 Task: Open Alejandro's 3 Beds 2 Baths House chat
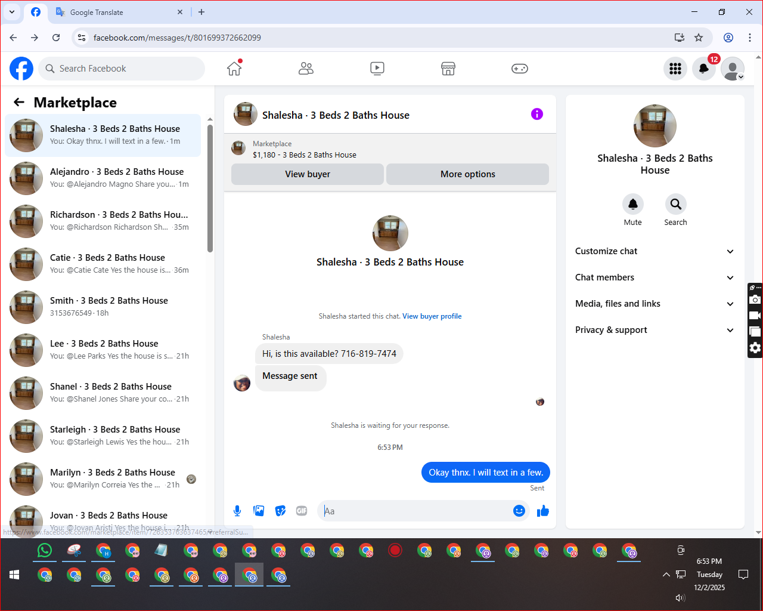pyautogui.click(x=103, y=178)
